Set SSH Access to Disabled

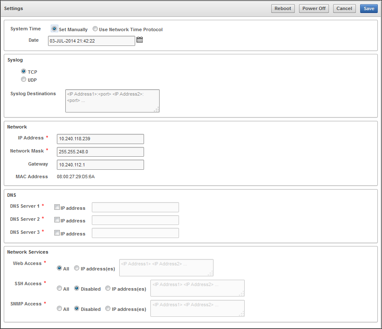click(77, 288)
